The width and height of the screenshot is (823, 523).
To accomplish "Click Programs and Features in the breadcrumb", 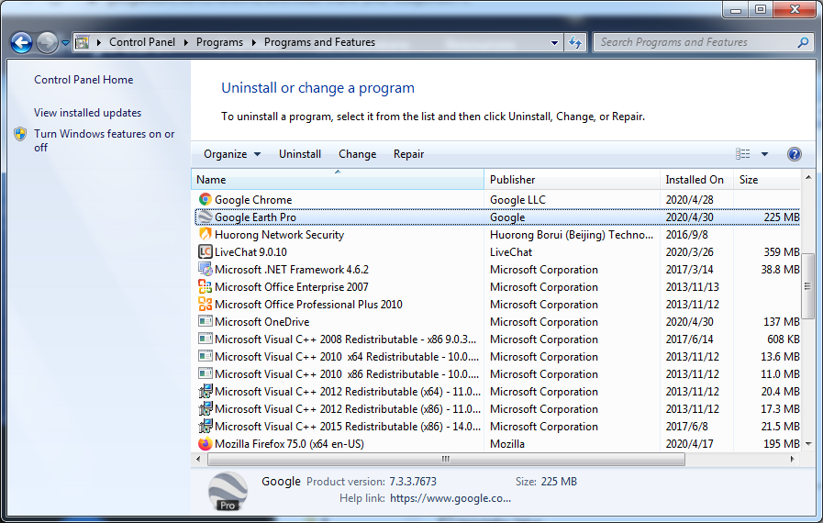I will tap(319, 42).
